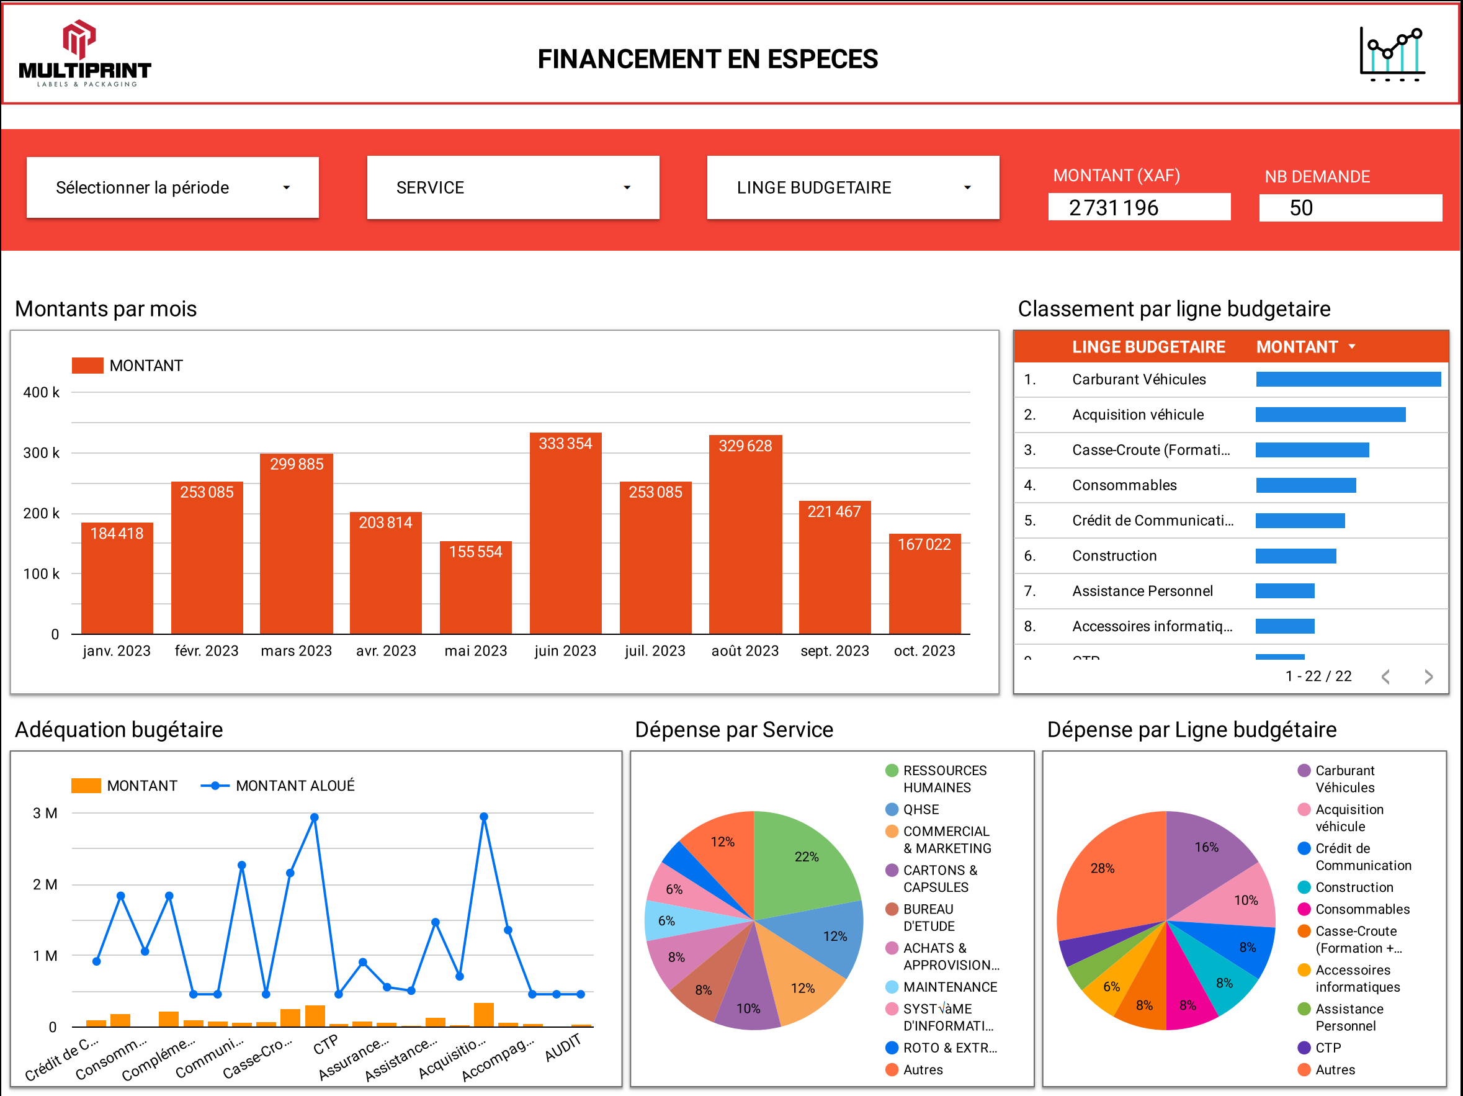Screen dimensions: 1463x1096
Task: Click Autres legend in Dépense par Service
Action: click(914, 1069)
